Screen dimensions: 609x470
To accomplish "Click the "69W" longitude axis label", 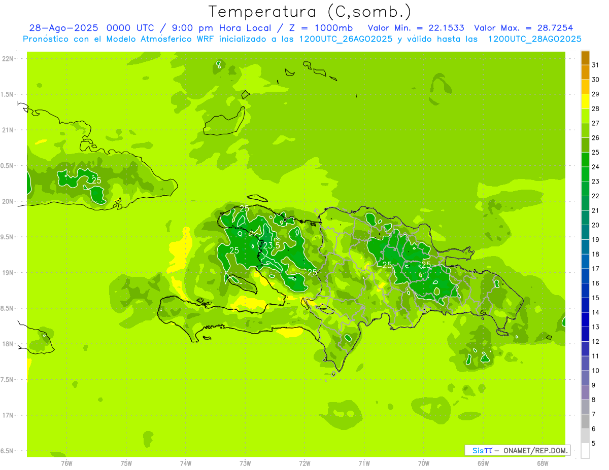I will 483,463.
